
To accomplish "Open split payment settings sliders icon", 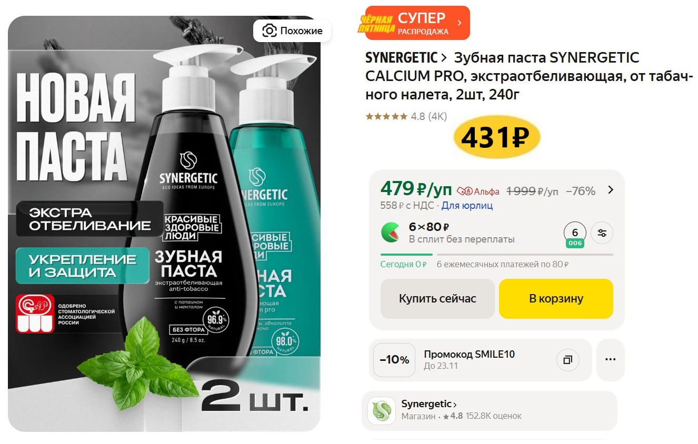I will click(x=602, y=234).
